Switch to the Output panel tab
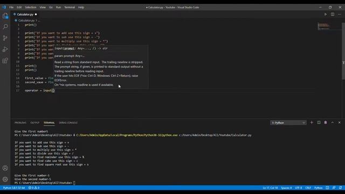The image size is (345, 194). point(34,123)
